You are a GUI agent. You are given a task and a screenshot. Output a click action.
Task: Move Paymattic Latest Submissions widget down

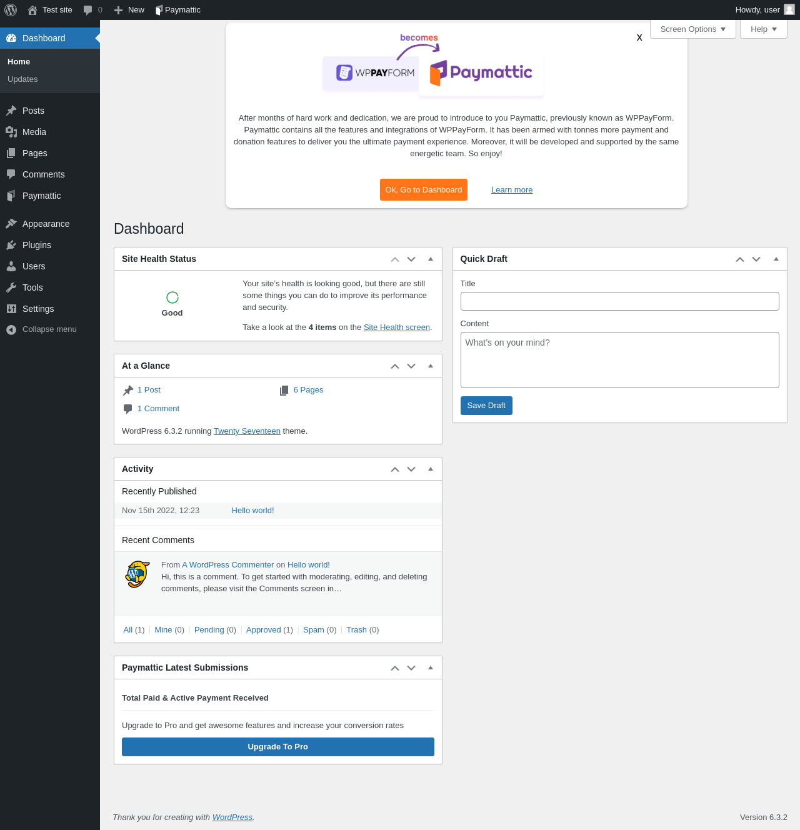(x=411, y=667)
